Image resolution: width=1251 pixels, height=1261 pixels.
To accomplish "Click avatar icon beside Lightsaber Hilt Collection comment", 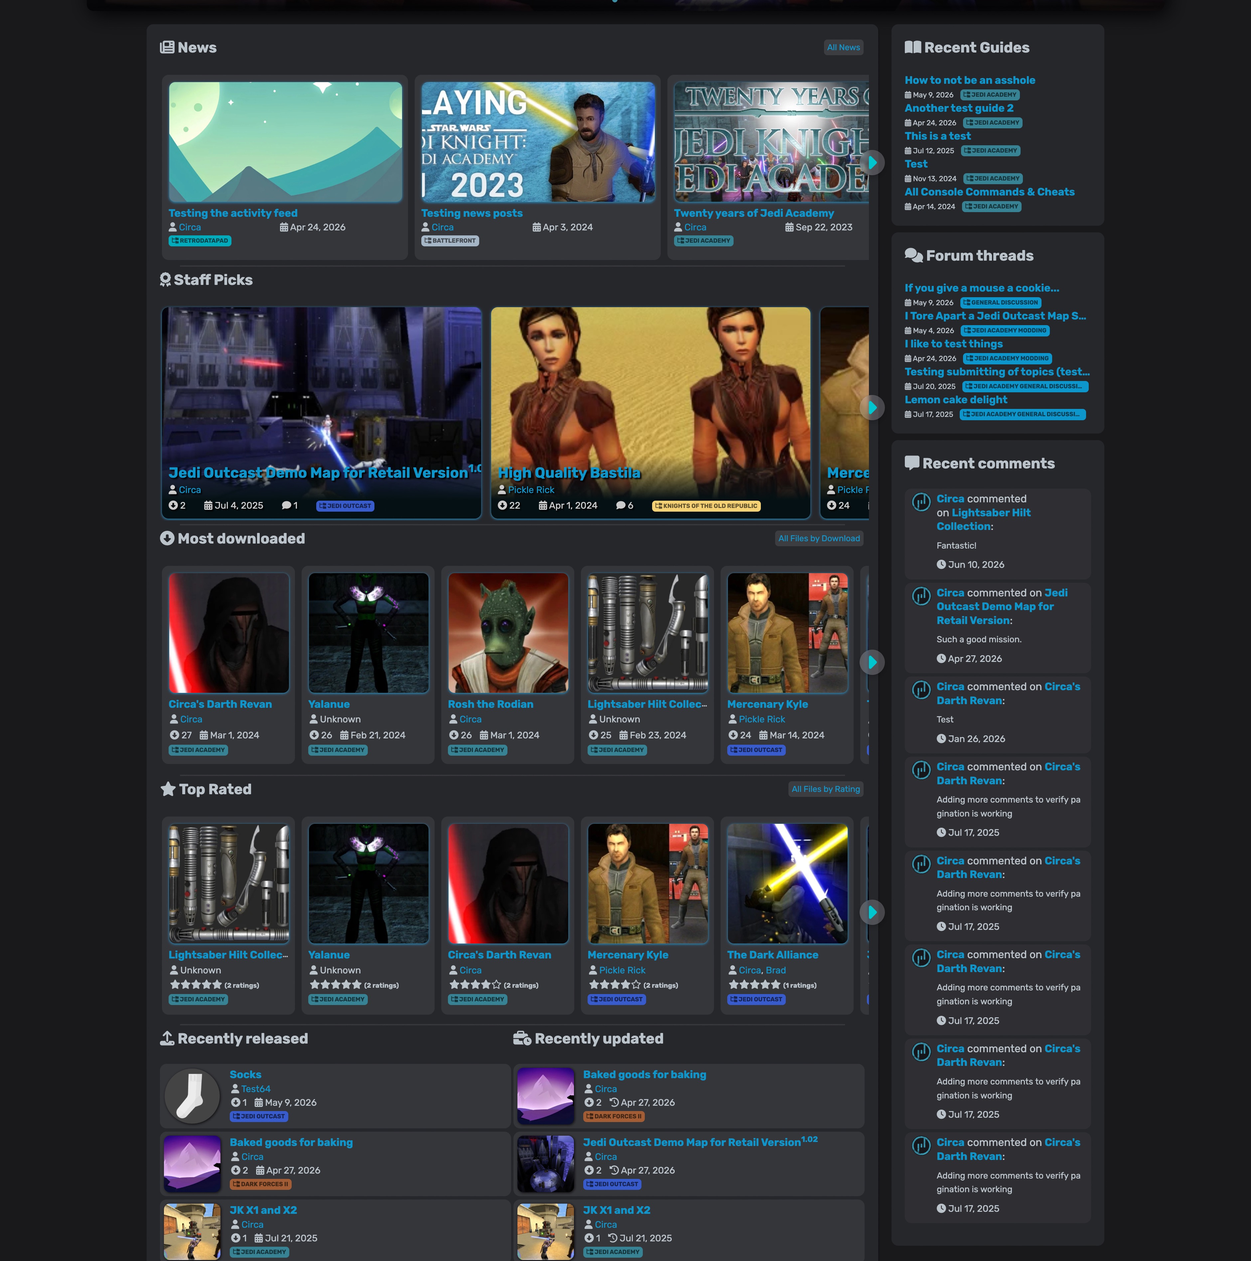I will 920,502.
